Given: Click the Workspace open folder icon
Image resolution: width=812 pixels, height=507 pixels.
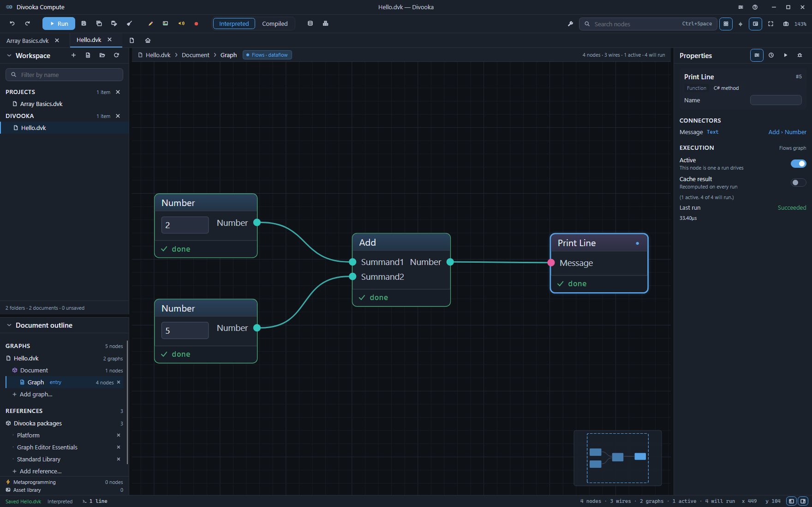Looking at the screenshot, I should click(102, 55).
